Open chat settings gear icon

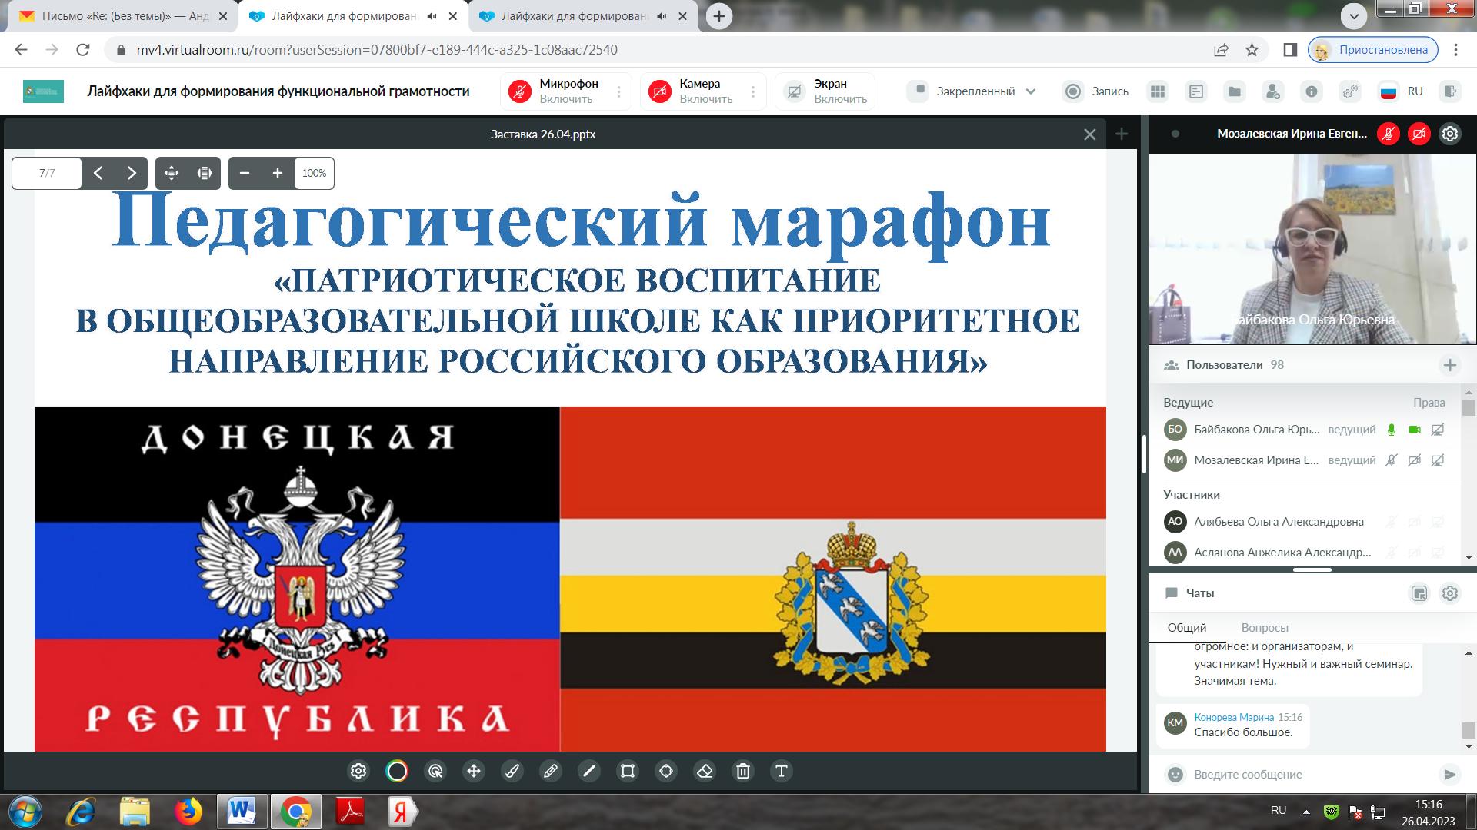pos(1450,593)
